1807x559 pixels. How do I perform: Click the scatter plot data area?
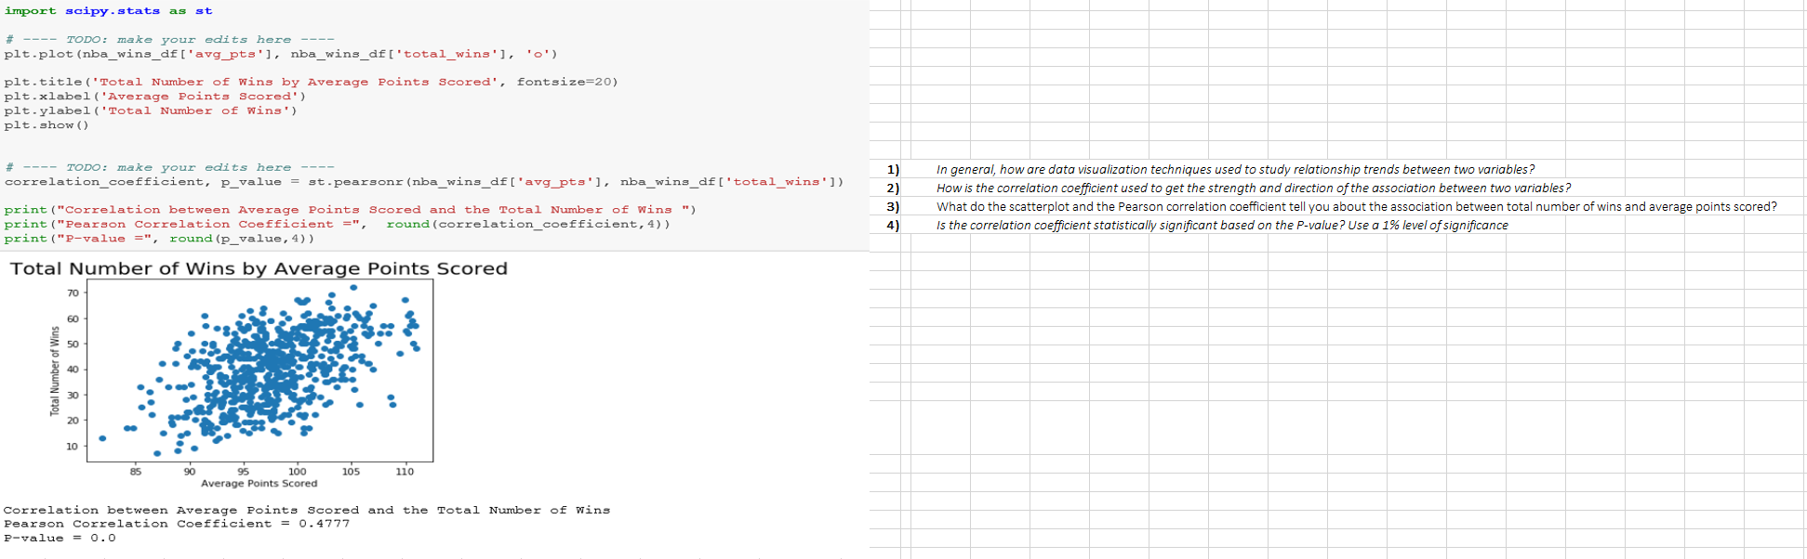(x=260, y=370)
